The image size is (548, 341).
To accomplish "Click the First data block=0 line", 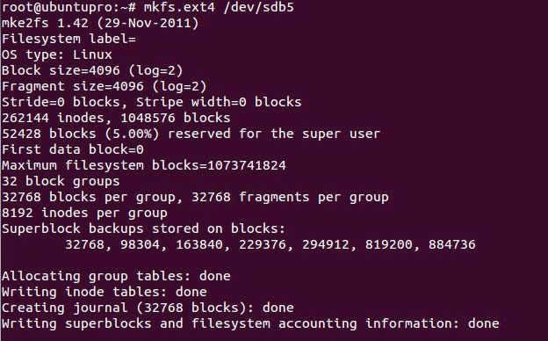I will [x=72, y=149].
